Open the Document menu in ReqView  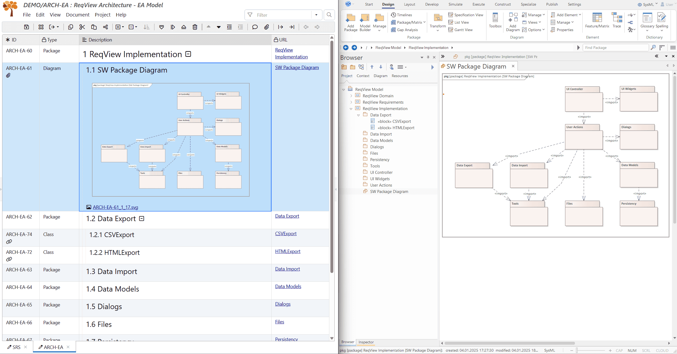78,15
